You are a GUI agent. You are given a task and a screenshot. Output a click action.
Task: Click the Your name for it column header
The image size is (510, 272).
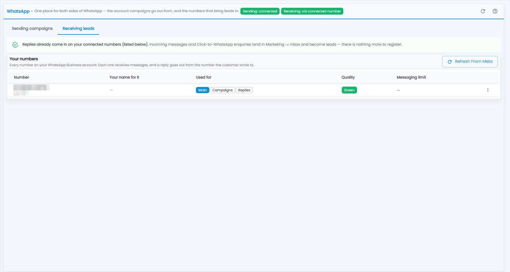(124, 77)
